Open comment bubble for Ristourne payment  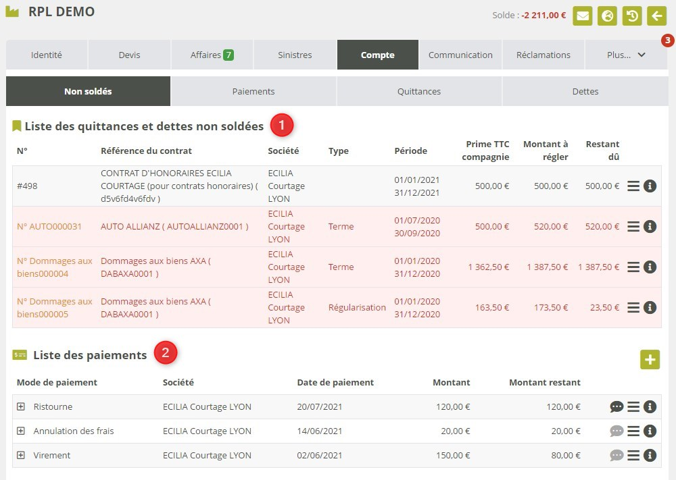pos(617,406)
